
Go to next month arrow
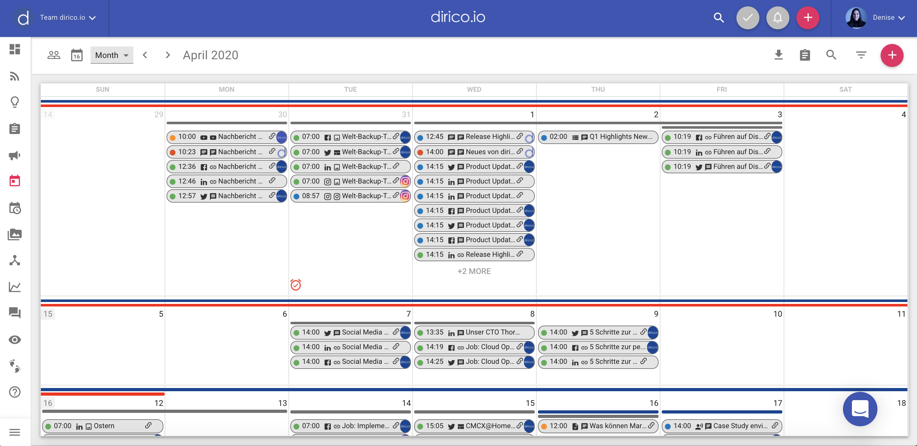coord(168,55)
